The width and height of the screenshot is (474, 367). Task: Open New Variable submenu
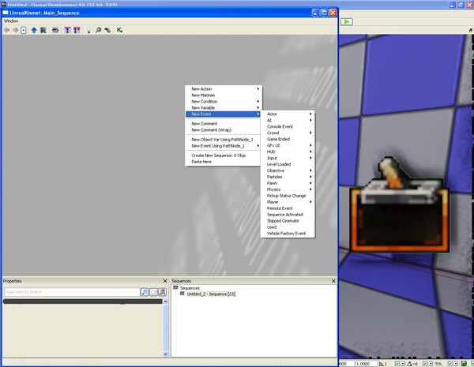pos(224,108)
